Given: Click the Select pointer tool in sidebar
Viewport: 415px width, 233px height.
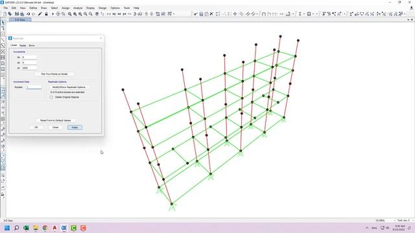Looking at the screenshot, I should (3, 23).
